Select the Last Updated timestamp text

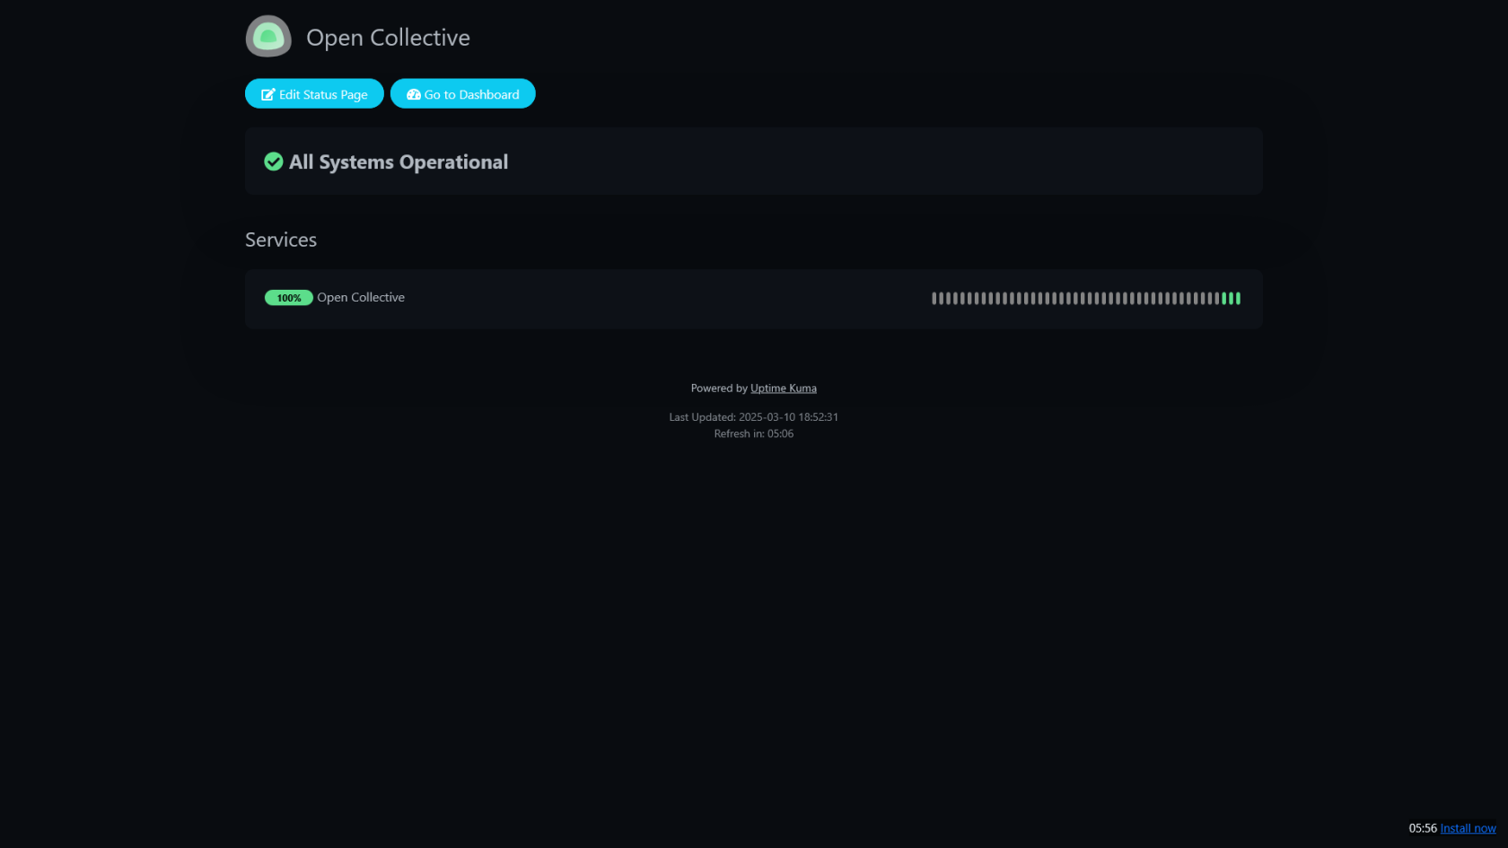click(x=753, y=417)
